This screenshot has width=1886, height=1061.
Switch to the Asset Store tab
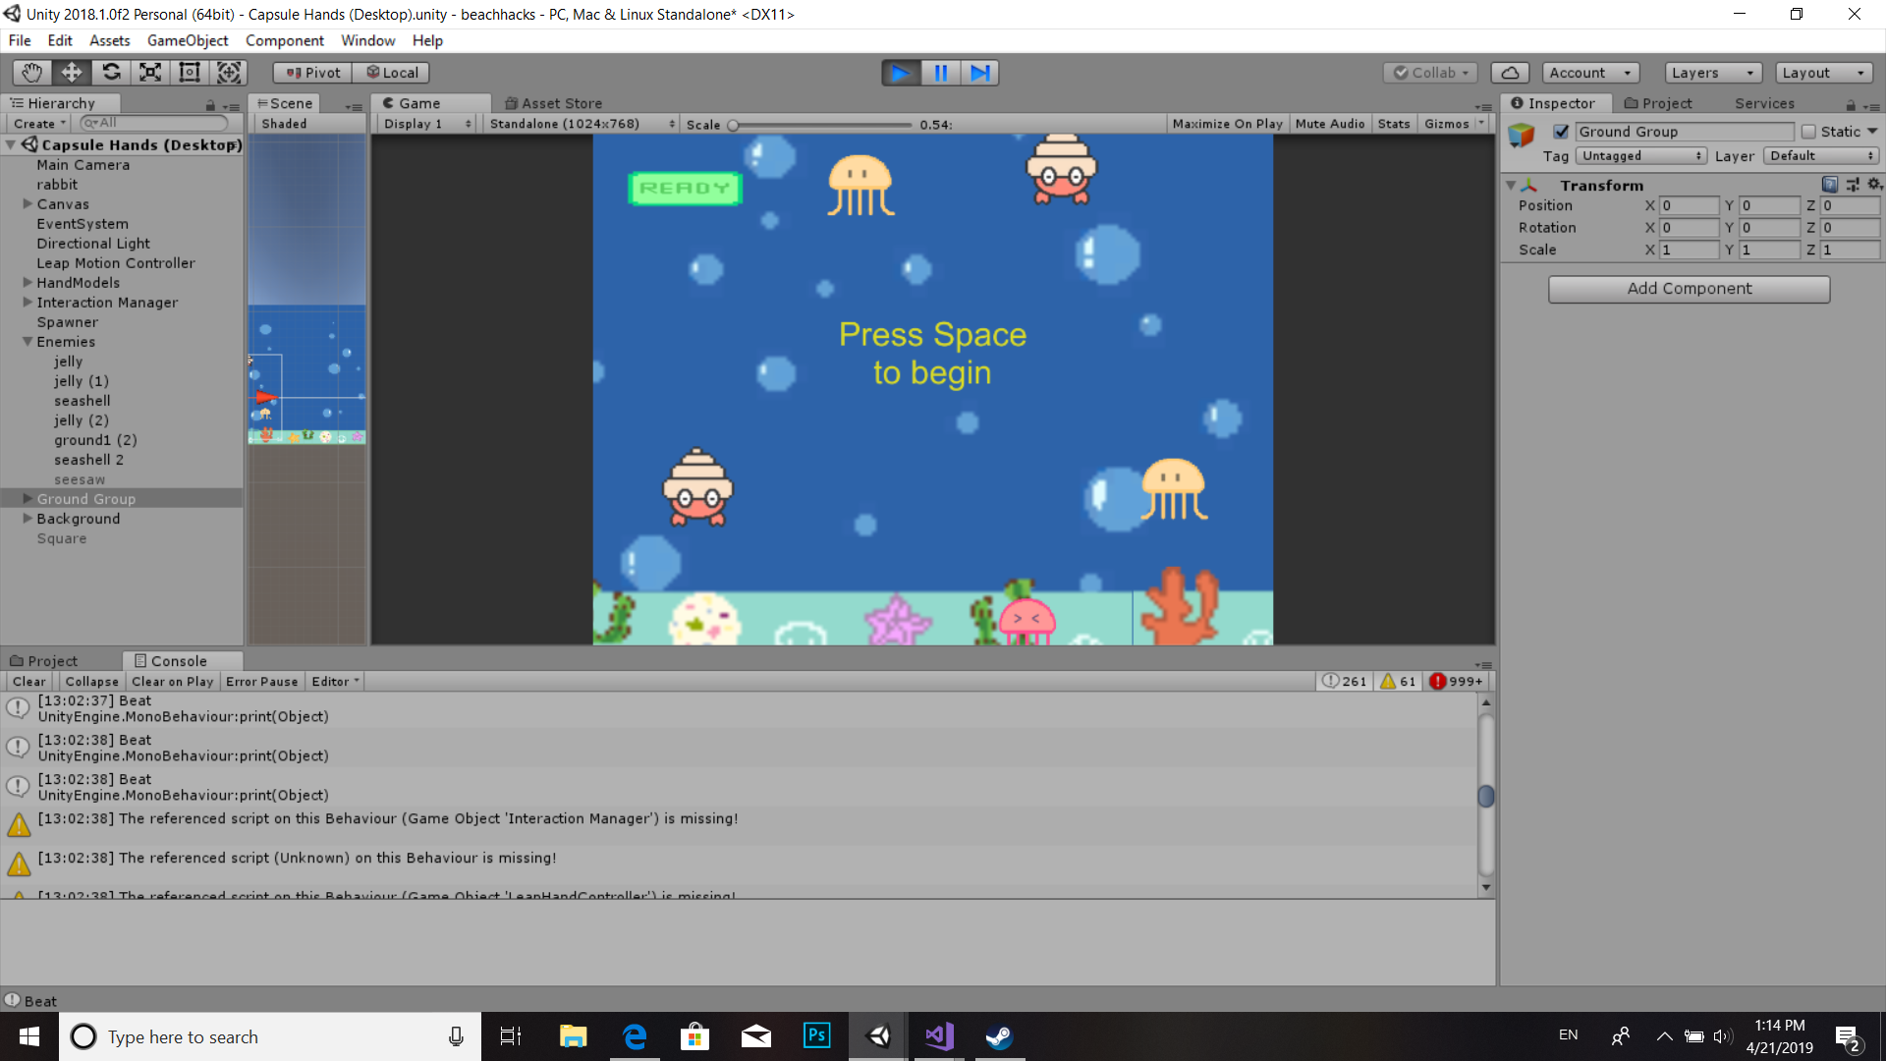pyautogui.click(x=553, y=103)
